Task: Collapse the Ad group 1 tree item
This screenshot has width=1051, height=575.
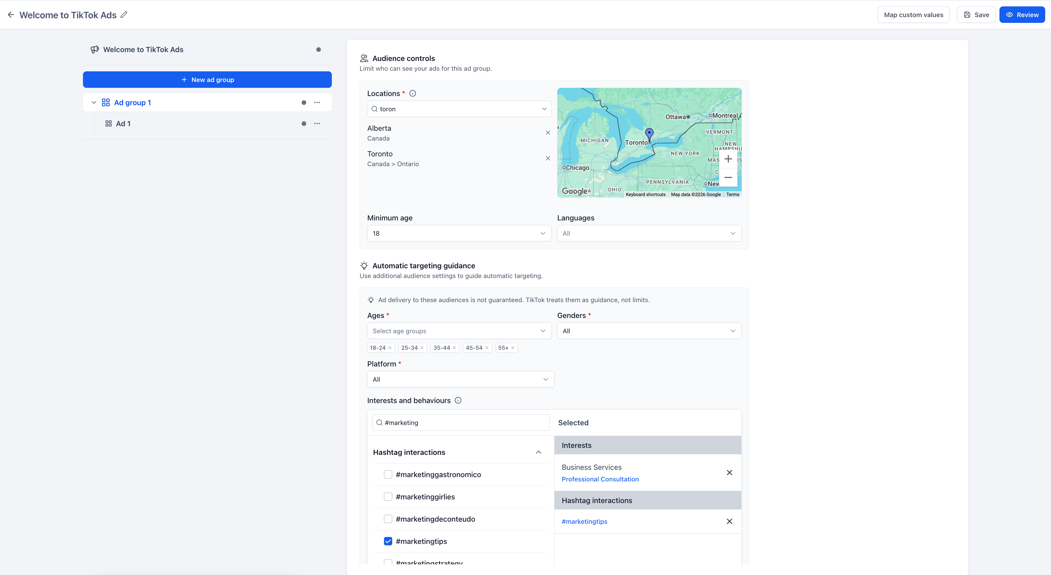Action: pyautogui.click(x=94, y=102)
